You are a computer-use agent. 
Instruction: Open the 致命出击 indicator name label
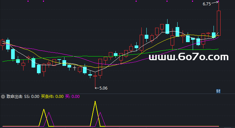click(x=14, y=97)
